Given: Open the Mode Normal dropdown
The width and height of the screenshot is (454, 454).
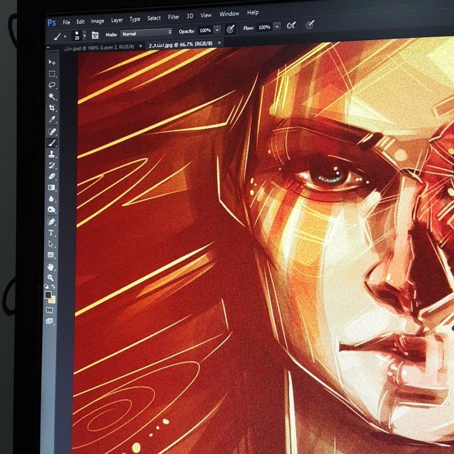Looking at the screenshot, I should [x=146, y=33].
